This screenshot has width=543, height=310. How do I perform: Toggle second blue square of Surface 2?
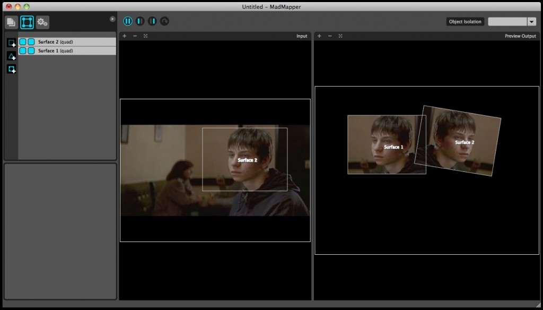pyautogui.click(x=31, y=41)
